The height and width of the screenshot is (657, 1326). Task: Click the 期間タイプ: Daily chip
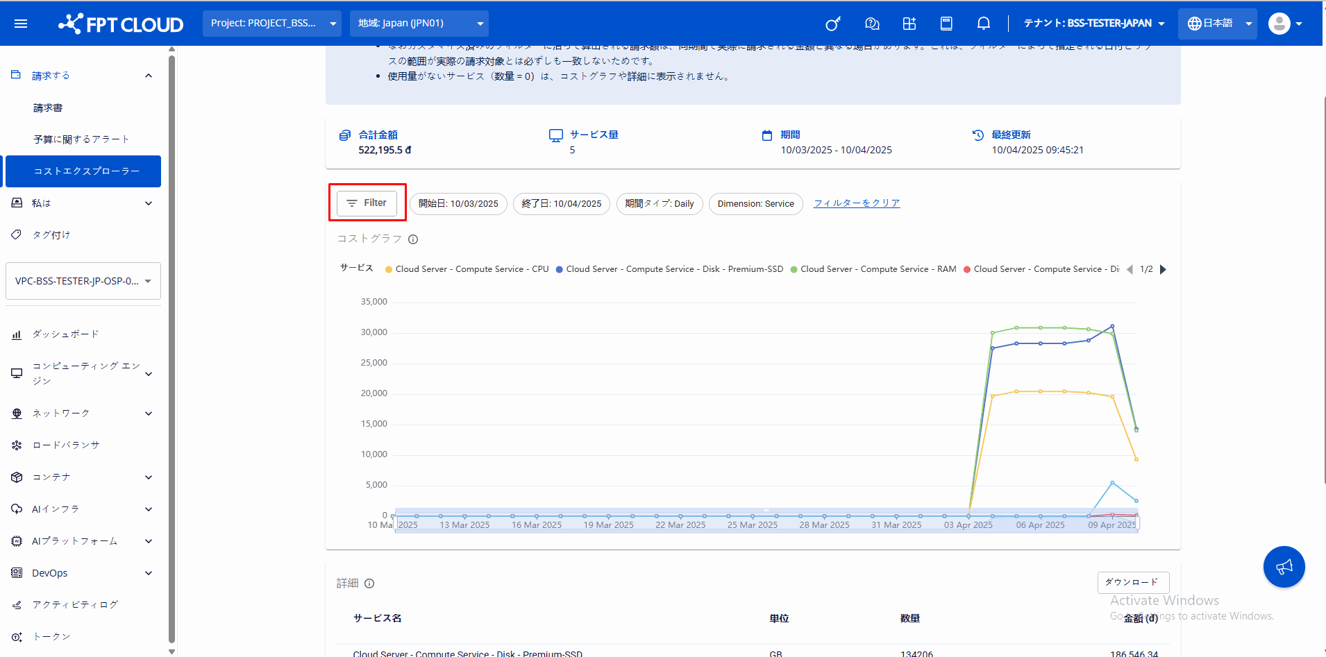[x=660, y=204]
